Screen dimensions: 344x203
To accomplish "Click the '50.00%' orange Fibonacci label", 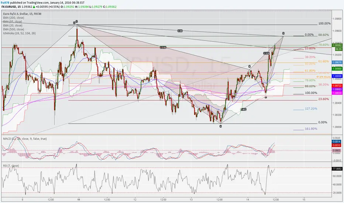I will (310, 64).
